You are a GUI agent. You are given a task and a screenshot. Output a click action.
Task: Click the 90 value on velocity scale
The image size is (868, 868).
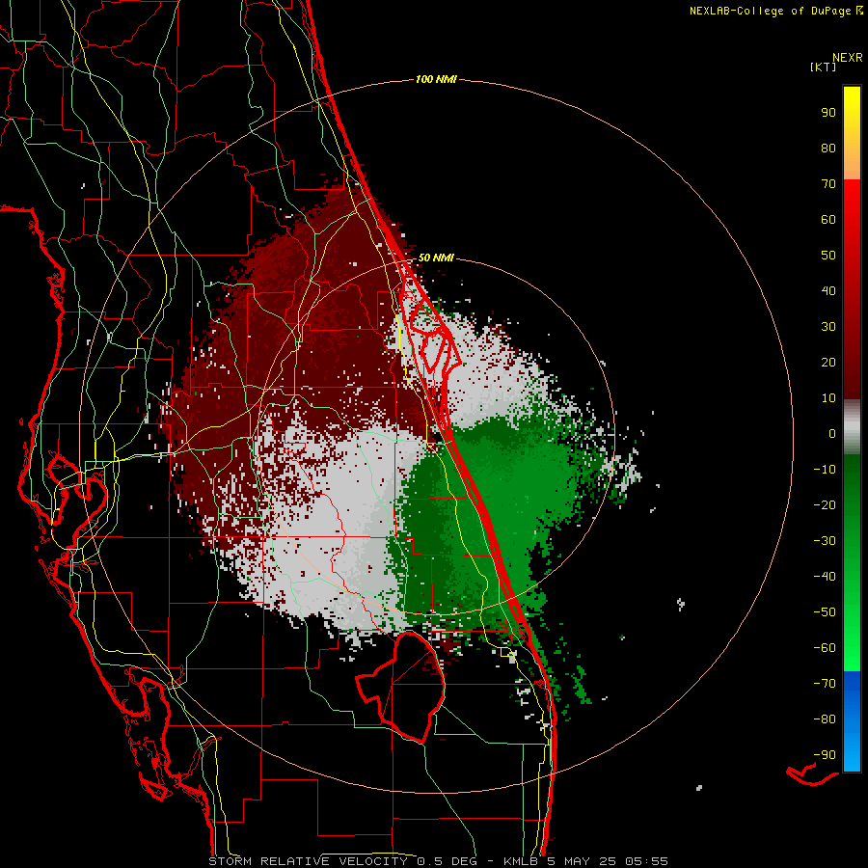(828, 113)
